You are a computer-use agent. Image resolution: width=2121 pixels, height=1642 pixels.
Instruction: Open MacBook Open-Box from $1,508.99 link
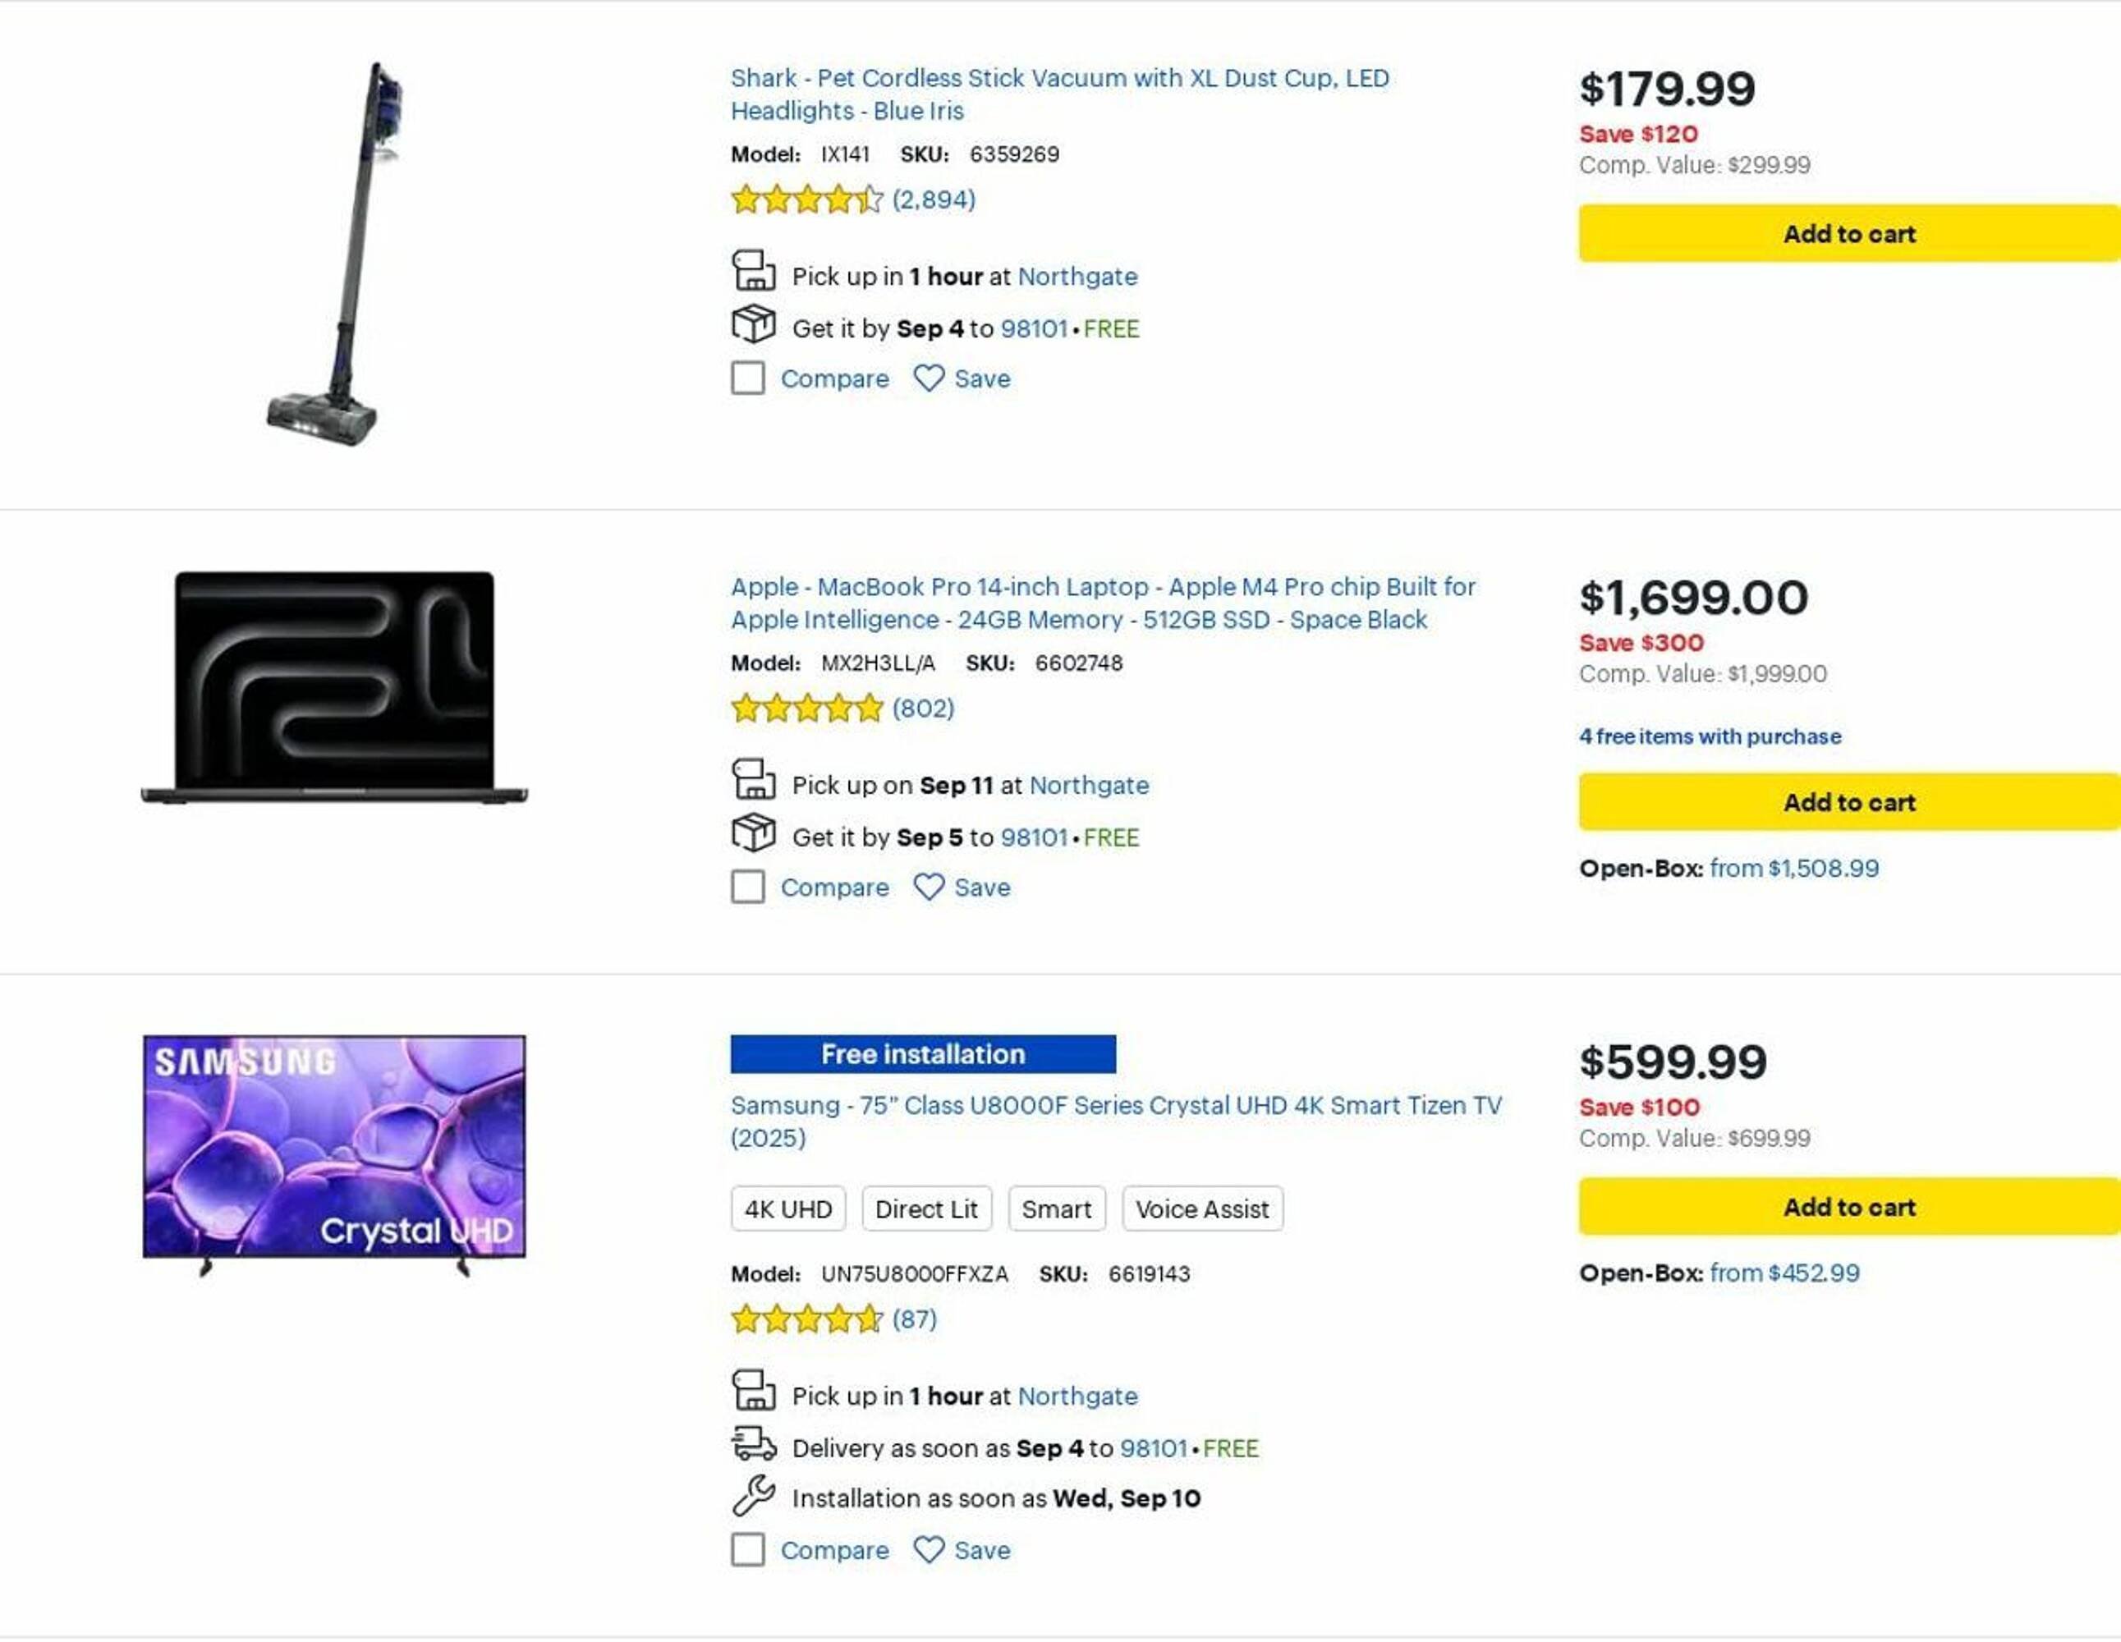(x=1793, y=868)
